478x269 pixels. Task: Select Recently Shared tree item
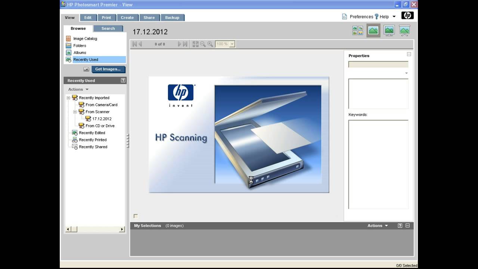[93, 147]
